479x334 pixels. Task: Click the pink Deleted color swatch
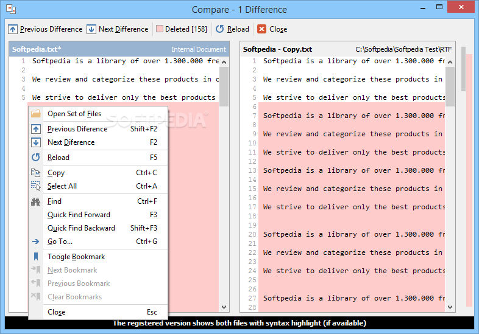tap(160, 29)
